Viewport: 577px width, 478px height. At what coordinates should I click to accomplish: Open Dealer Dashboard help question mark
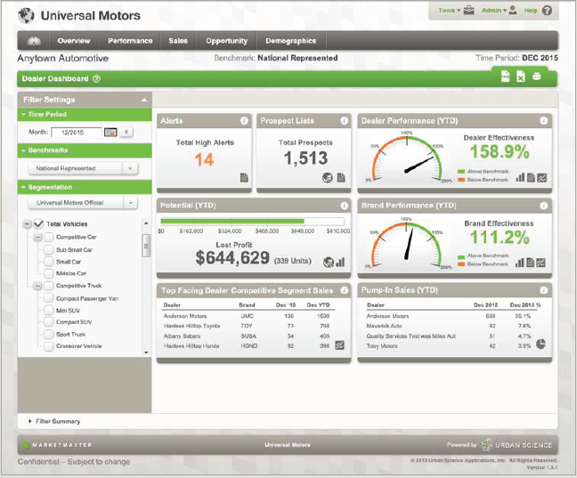pyautogui.click(x=96, y=78)
